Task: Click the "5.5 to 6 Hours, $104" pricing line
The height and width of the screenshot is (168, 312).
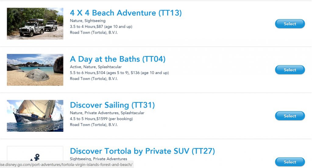Action: (x=119, y=73)
